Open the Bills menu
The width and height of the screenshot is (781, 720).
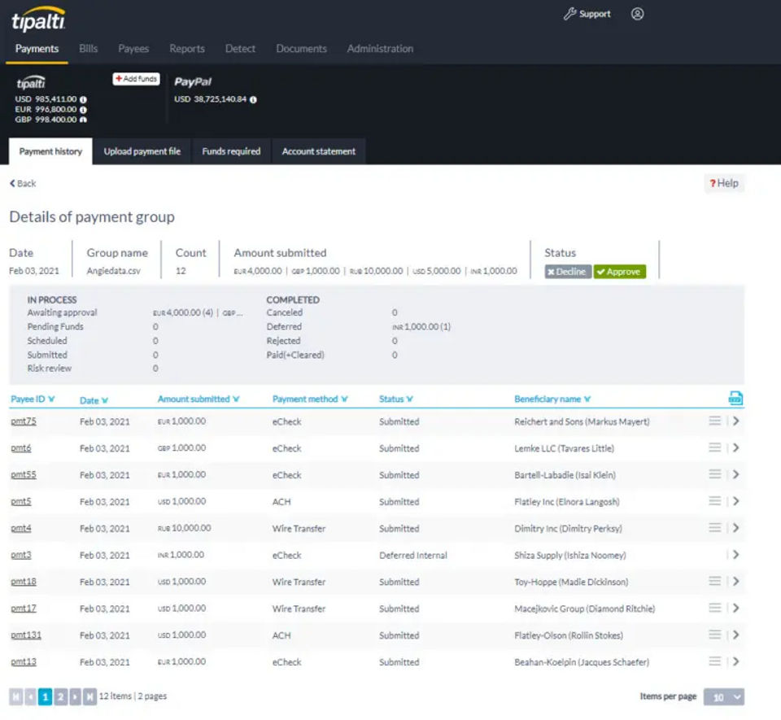tap(88, 49)
